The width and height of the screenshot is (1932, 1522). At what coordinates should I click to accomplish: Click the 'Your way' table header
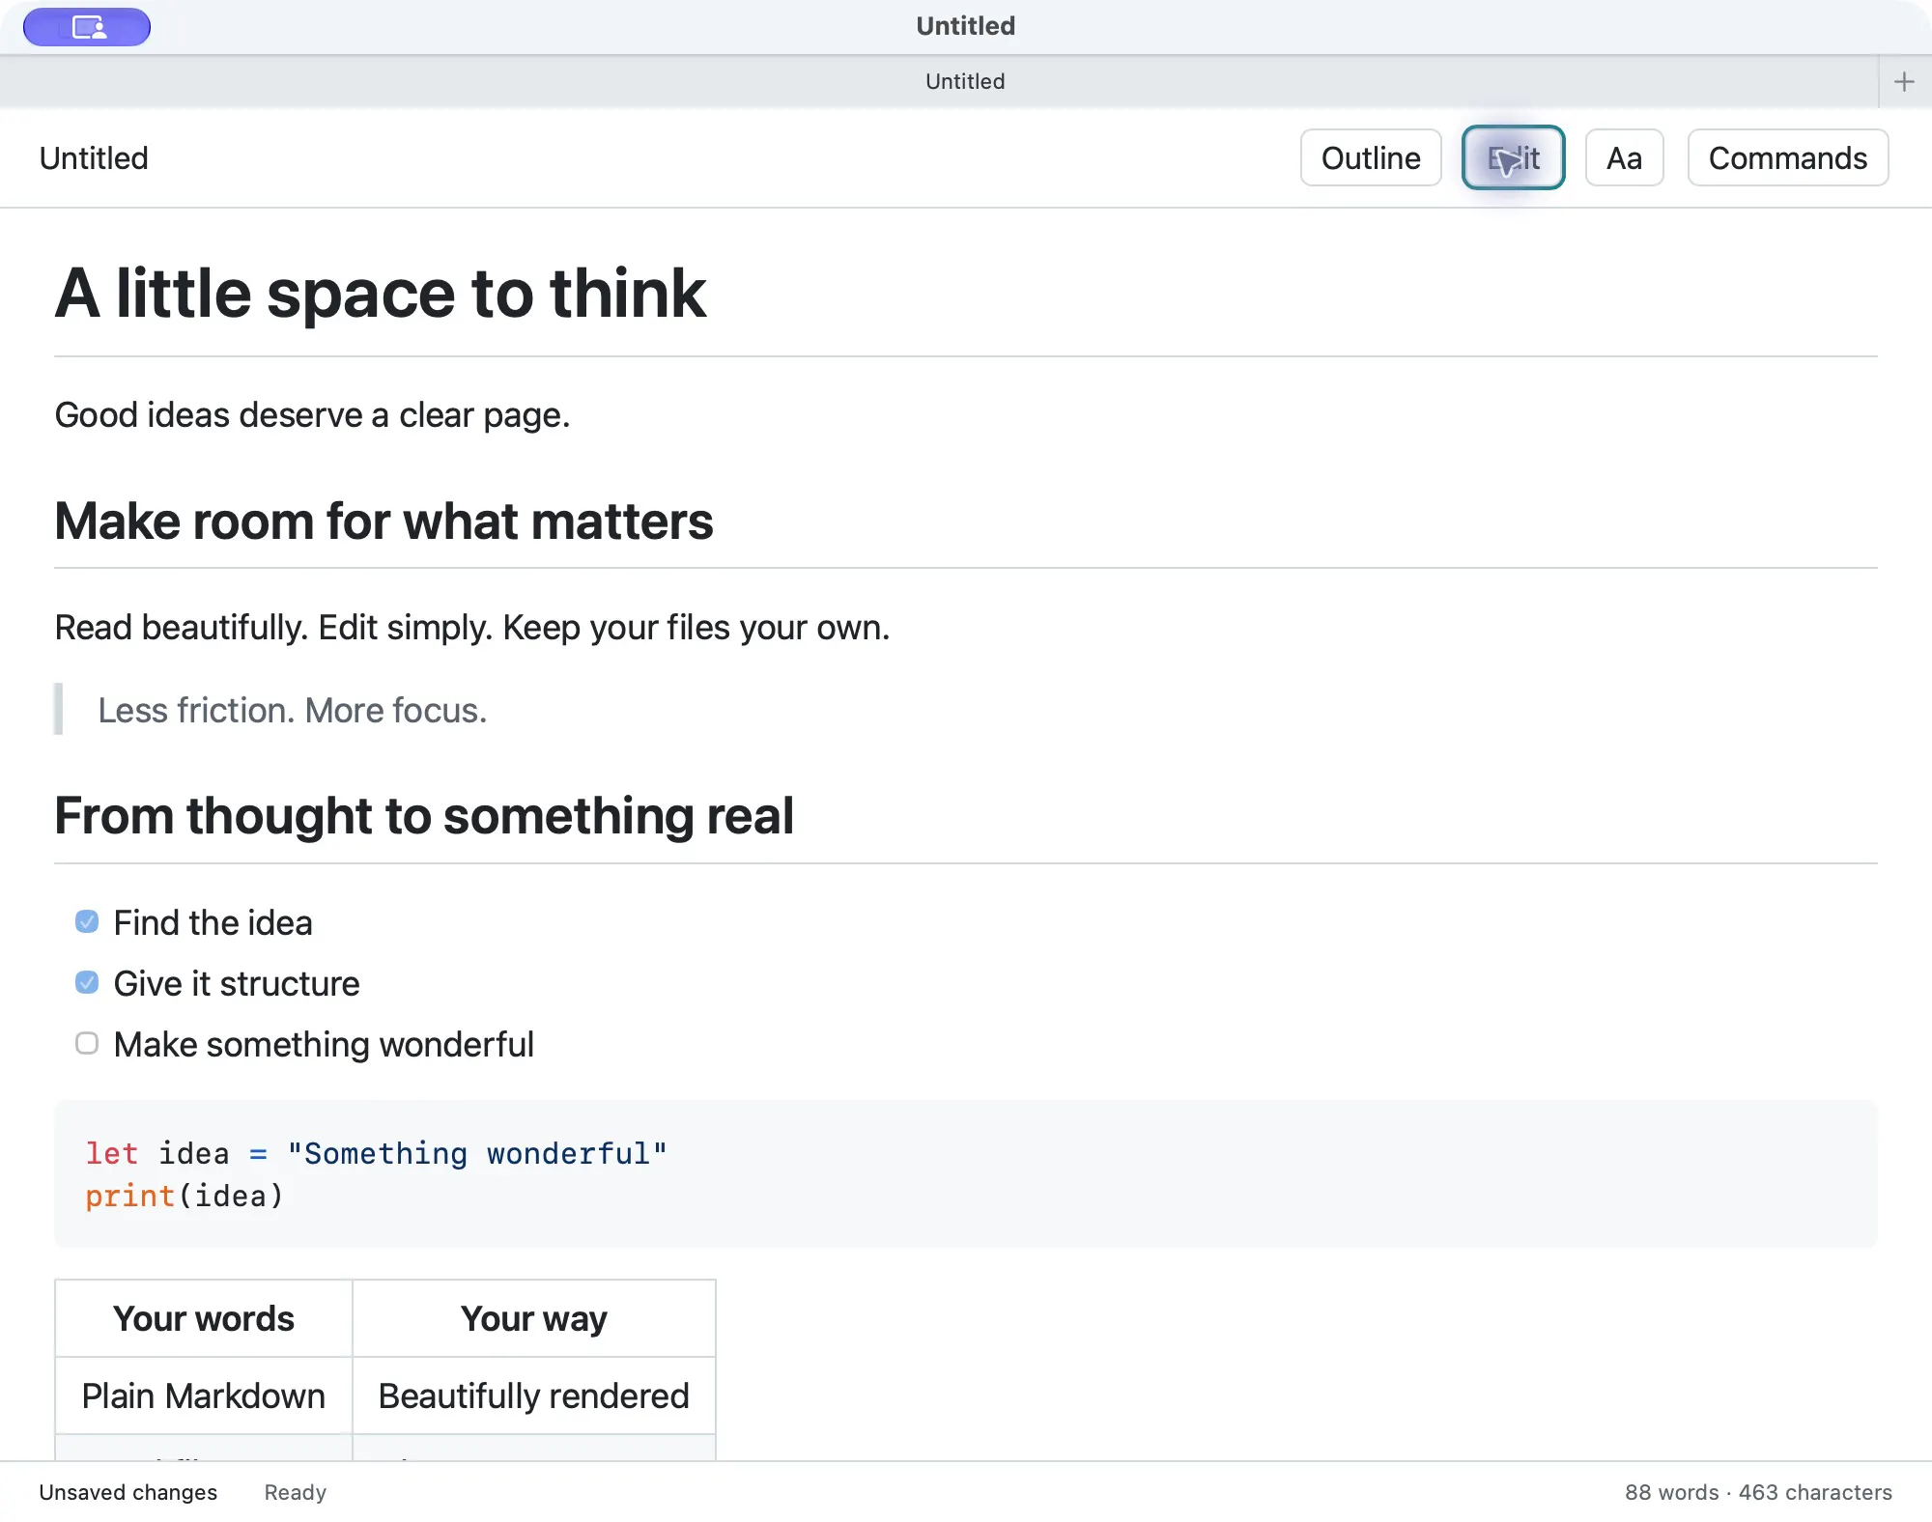click(x=534, y=1319)
